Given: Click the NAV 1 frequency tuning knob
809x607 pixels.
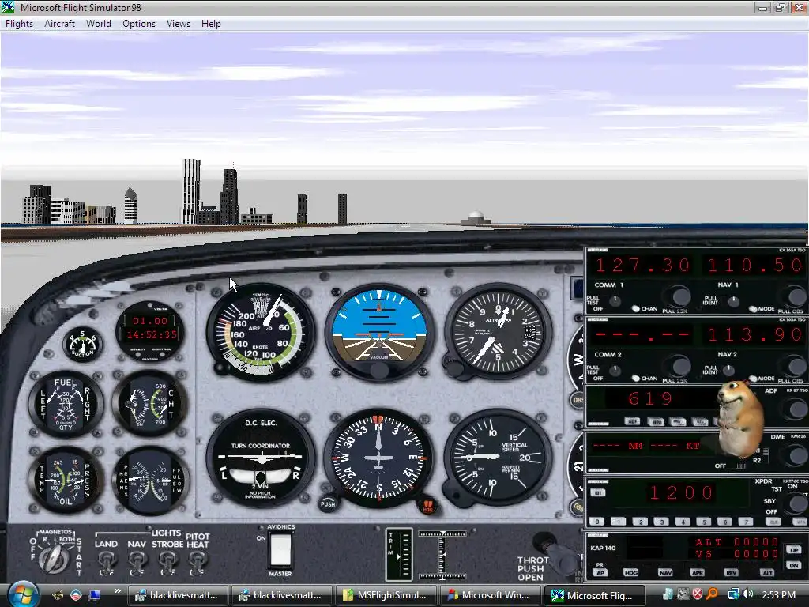Looking at the screenshot, I should click(796, 297).
